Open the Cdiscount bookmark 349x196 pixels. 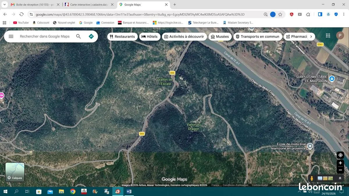click(41, 23)
